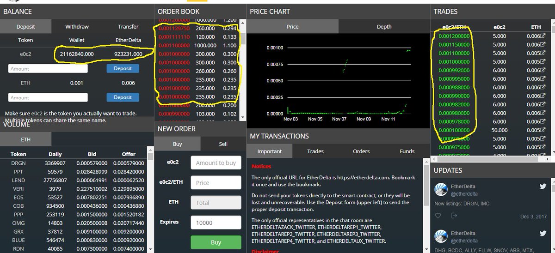
Task: Open EtherDelta avatar on New listings tweet
Action: click(x=441, y=189)
